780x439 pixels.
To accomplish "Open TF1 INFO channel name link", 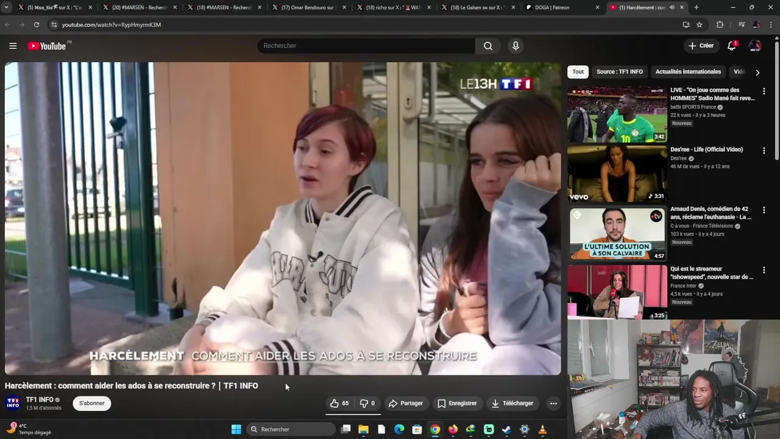I will coord(40,399).
